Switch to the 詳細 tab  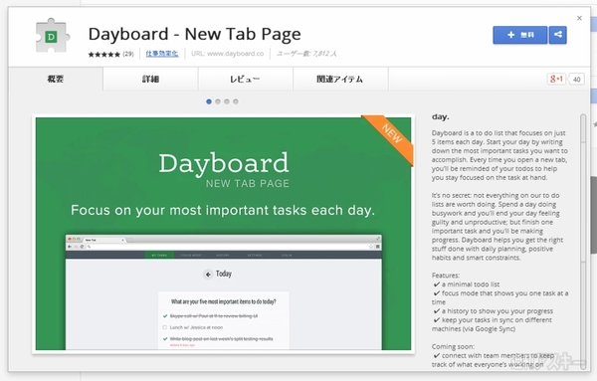150,80
